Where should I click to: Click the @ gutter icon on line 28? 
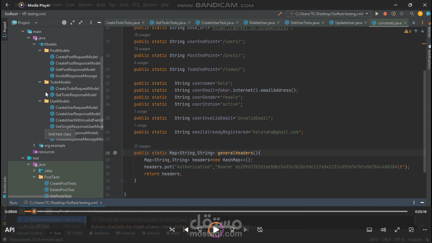click(x=115, y=153)
